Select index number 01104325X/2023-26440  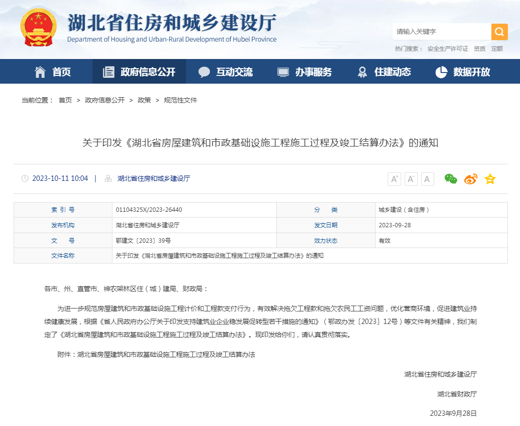click(149, 209)
